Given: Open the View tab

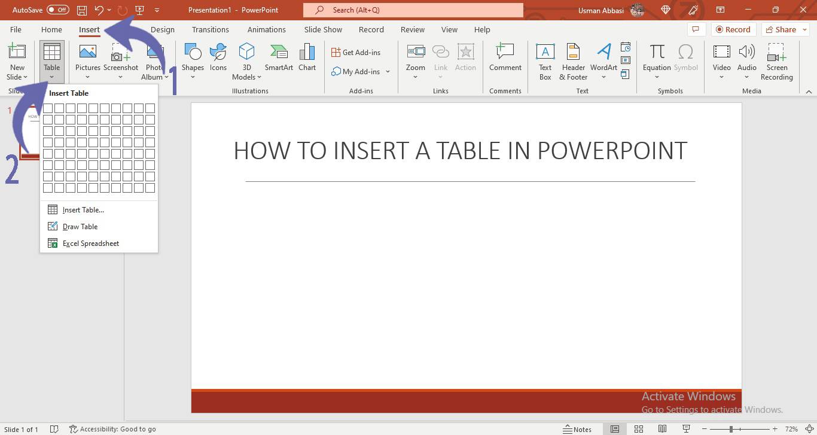Looking at the screenshot, I should pos(449,29).
